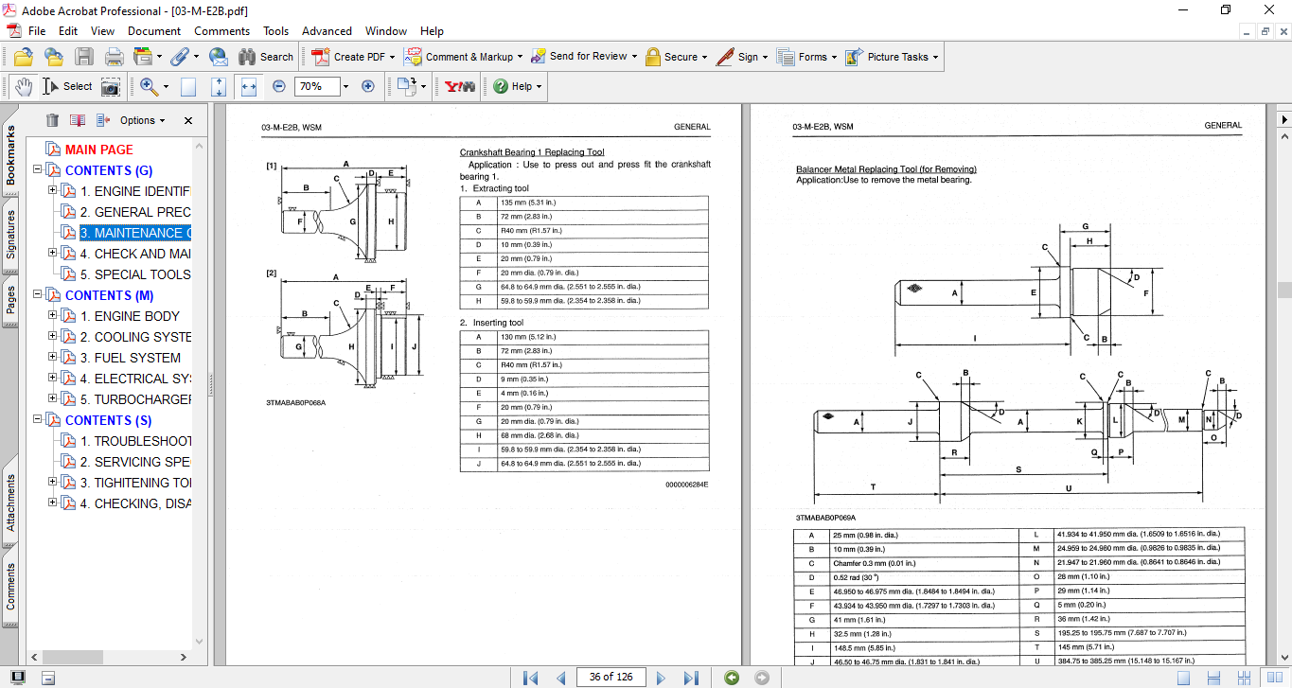
Task: Expand the 1. ENGINE BODY bookmark
Action: (x=53, y=316)
